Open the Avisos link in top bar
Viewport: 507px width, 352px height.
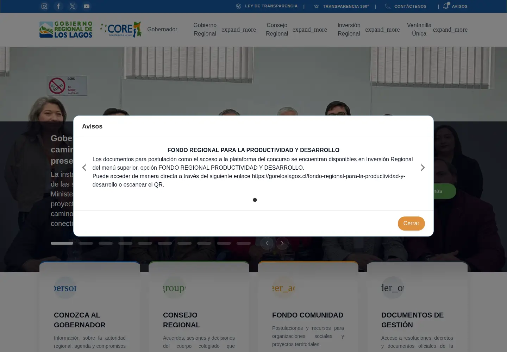click(460, 6)
